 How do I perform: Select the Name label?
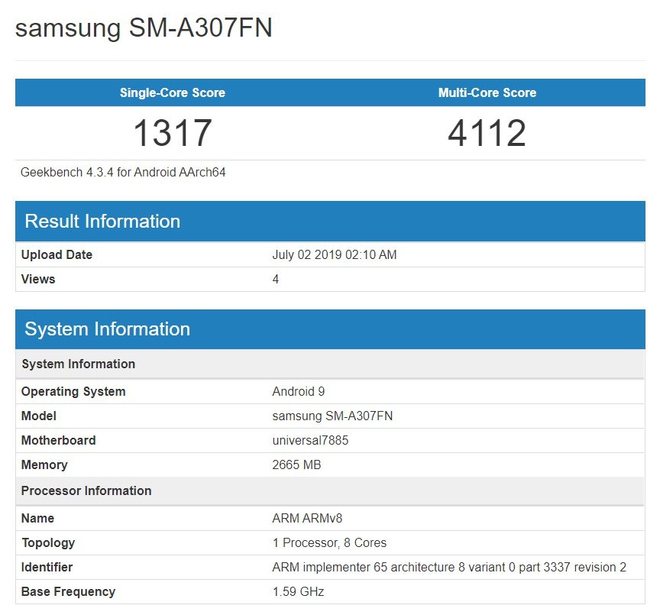(37, 518)
